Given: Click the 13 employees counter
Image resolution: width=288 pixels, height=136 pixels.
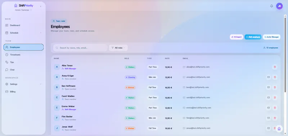Looking at the screenshot, I should click(x=271, y=48).
